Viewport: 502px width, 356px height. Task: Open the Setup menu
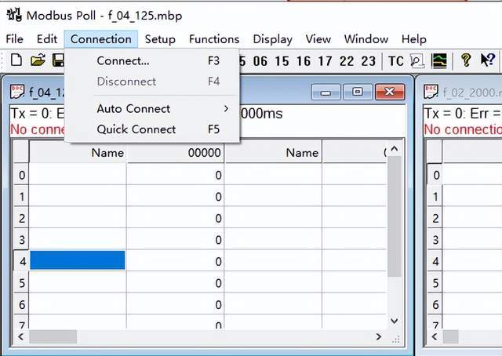point(160,39)
